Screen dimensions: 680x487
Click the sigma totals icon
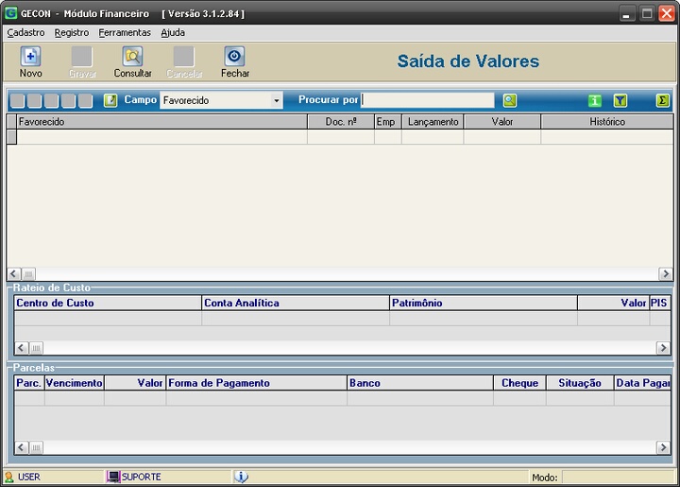click(x=662, y=100)
